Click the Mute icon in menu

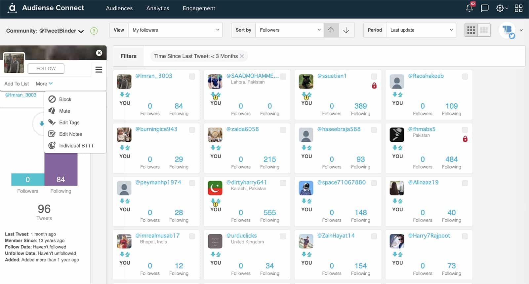[52, 111]
